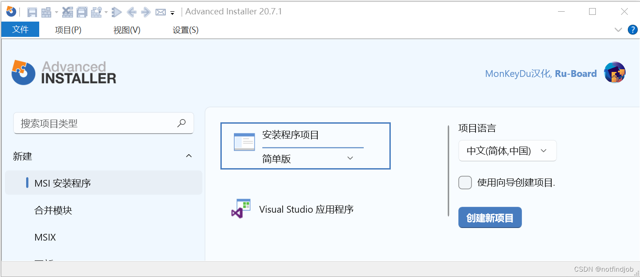Collapse the 新建 section in the sidebar
This screenshot has height=277, width=640.
189,156
